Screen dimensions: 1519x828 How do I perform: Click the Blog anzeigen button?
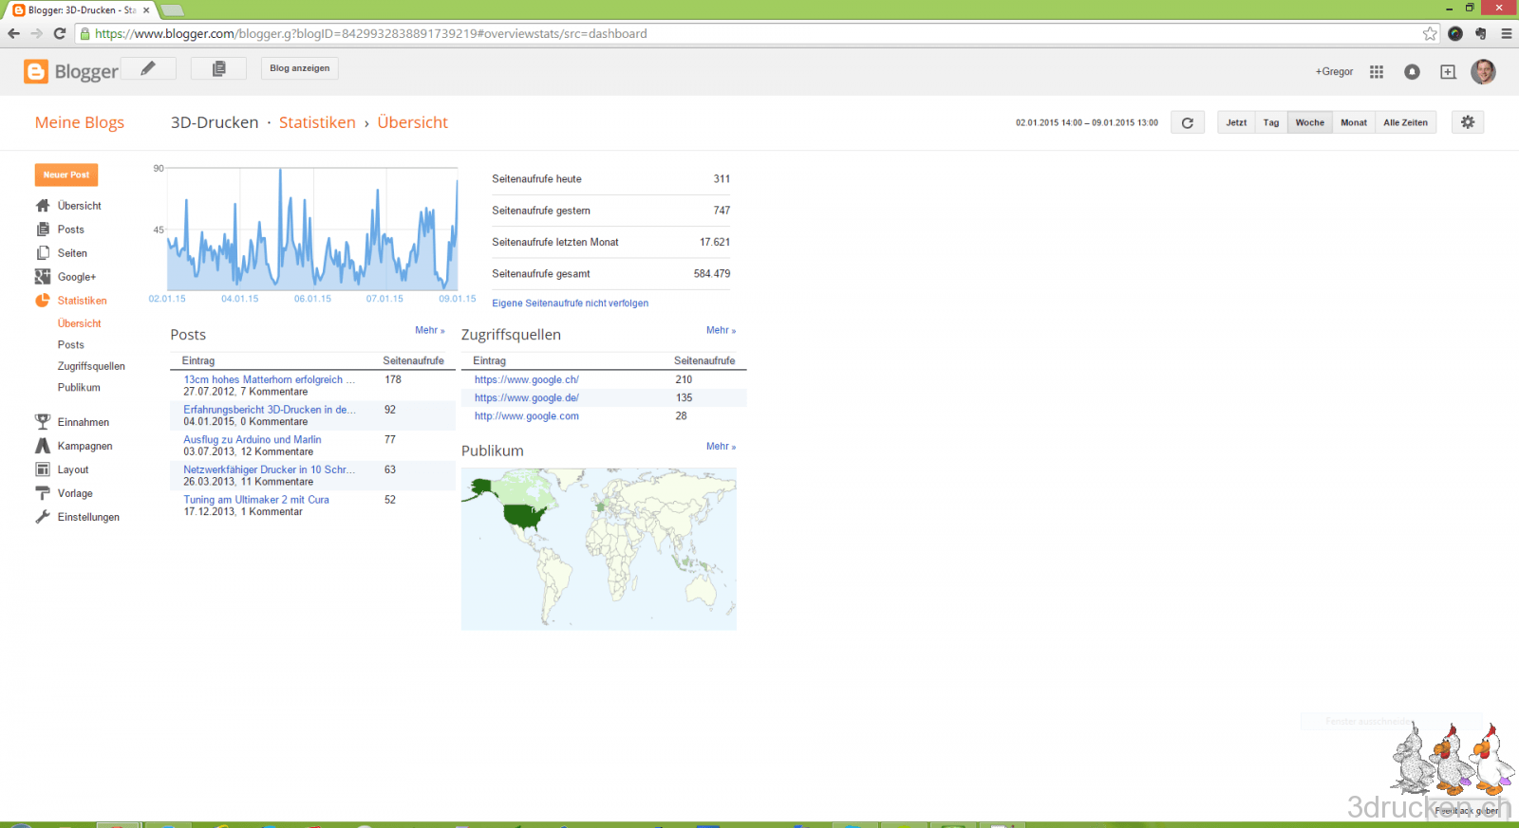click(300, 68)
